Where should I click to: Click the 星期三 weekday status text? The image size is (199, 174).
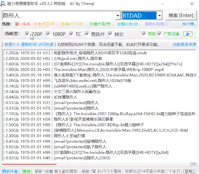[x=190, y=171]
